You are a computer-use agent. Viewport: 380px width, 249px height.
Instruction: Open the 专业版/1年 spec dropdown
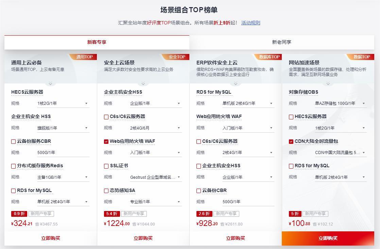coord(156,202)
